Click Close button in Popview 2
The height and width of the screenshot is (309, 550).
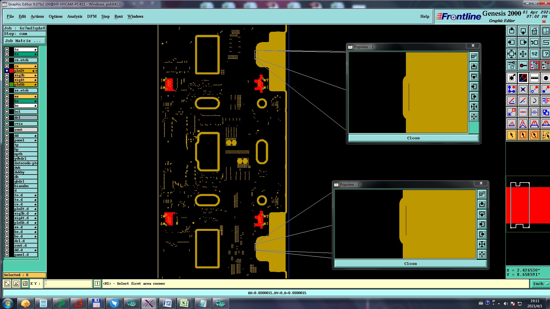click(410, 264)
